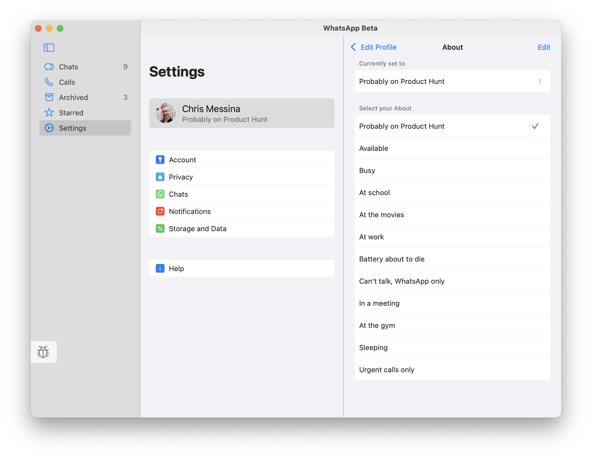The height and width of the screenshot is (458, 592).
Task: Open Privacy settings
Action: point(242,177)
